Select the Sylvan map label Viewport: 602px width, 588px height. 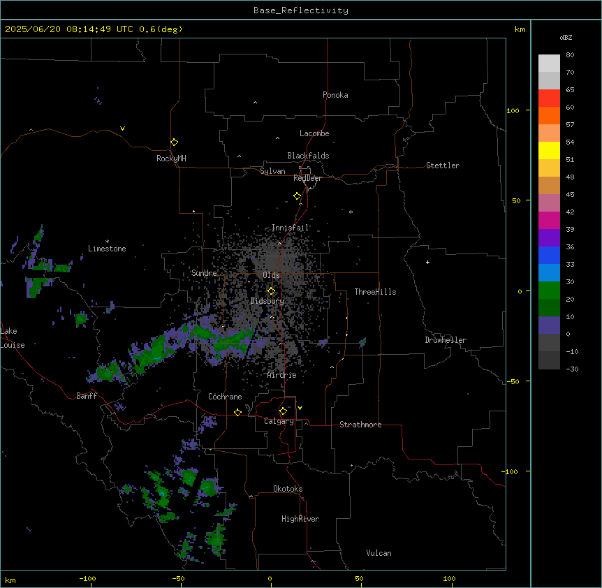272,171
